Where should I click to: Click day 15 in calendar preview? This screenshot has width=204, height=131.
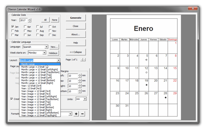pyautogui.click(x=175, y=68)
